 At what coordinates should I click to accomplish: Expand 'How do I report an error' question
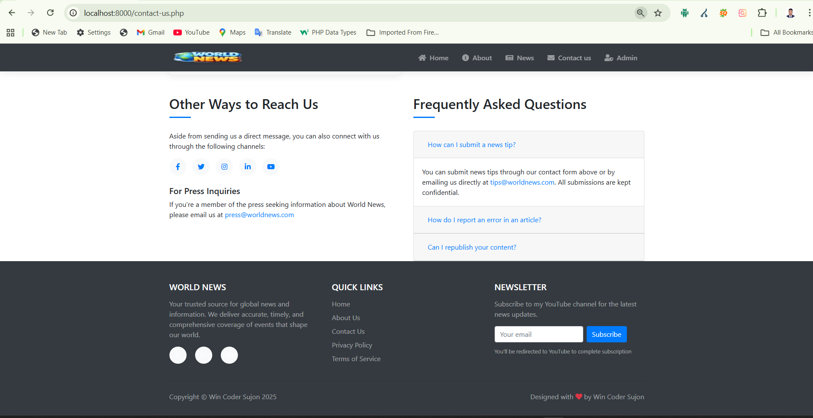[484, 220]
